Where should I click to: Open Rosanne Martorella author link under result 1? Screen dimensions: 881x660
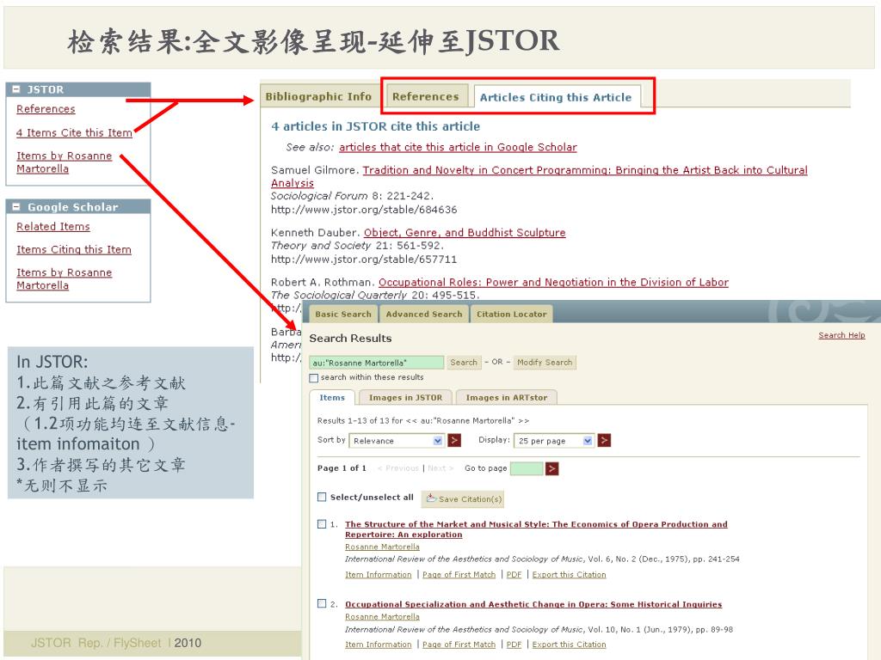[382, 547]
